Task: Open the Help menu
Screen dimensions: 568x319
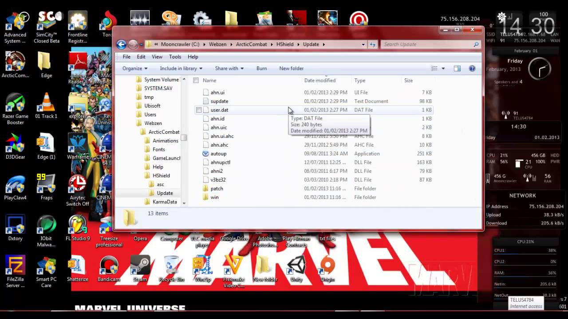Action: click(193, 57)
